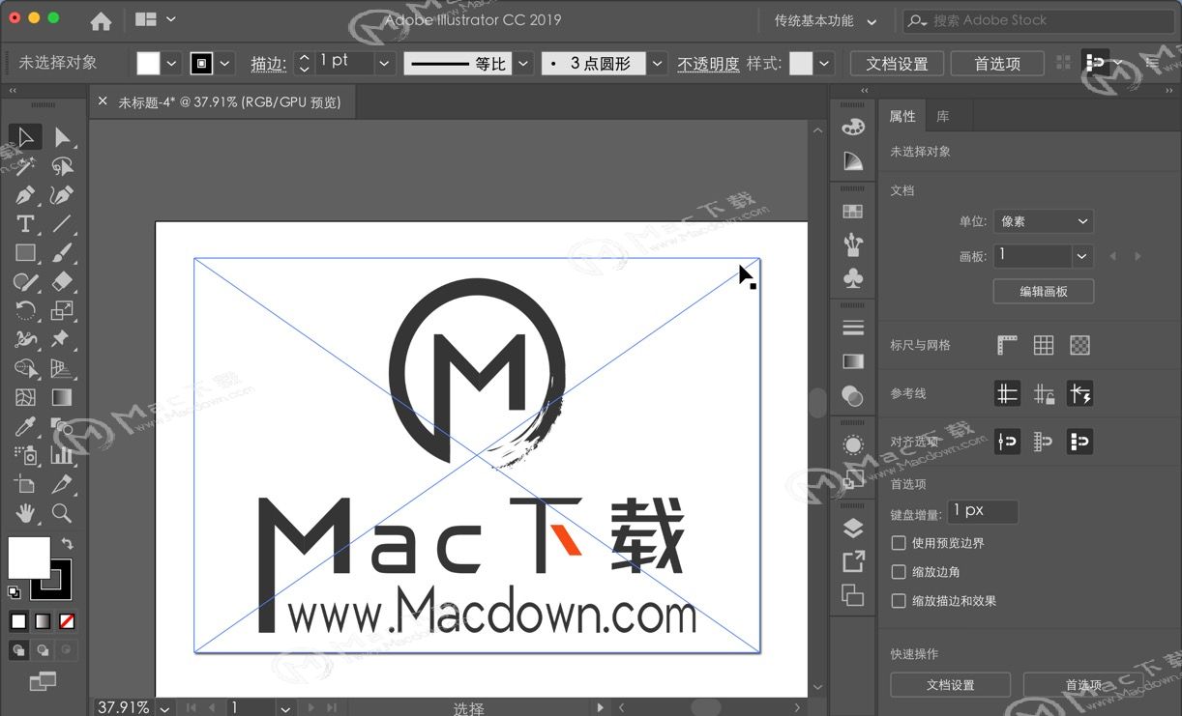Open the Symbols club-shaped panel icon
This screenshot has width=1182, height=716.
click(x=853, y=278)
